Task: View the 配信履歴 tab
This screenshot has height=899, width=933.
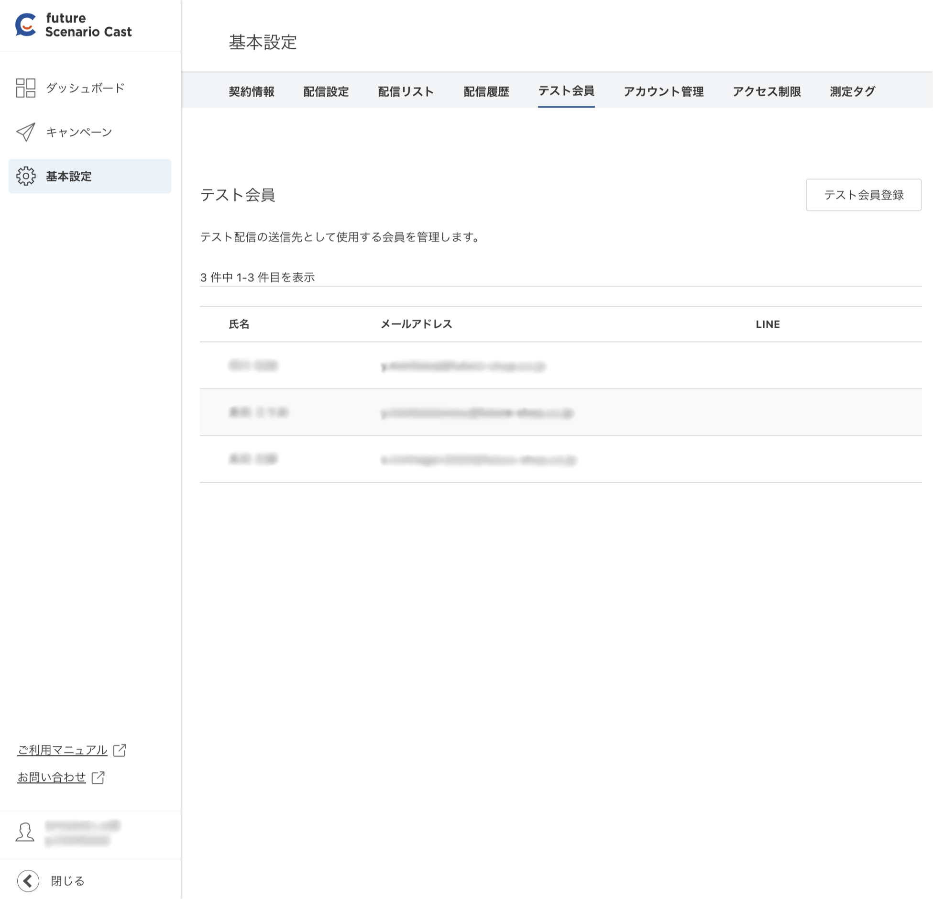Action: tap(486, 92)
